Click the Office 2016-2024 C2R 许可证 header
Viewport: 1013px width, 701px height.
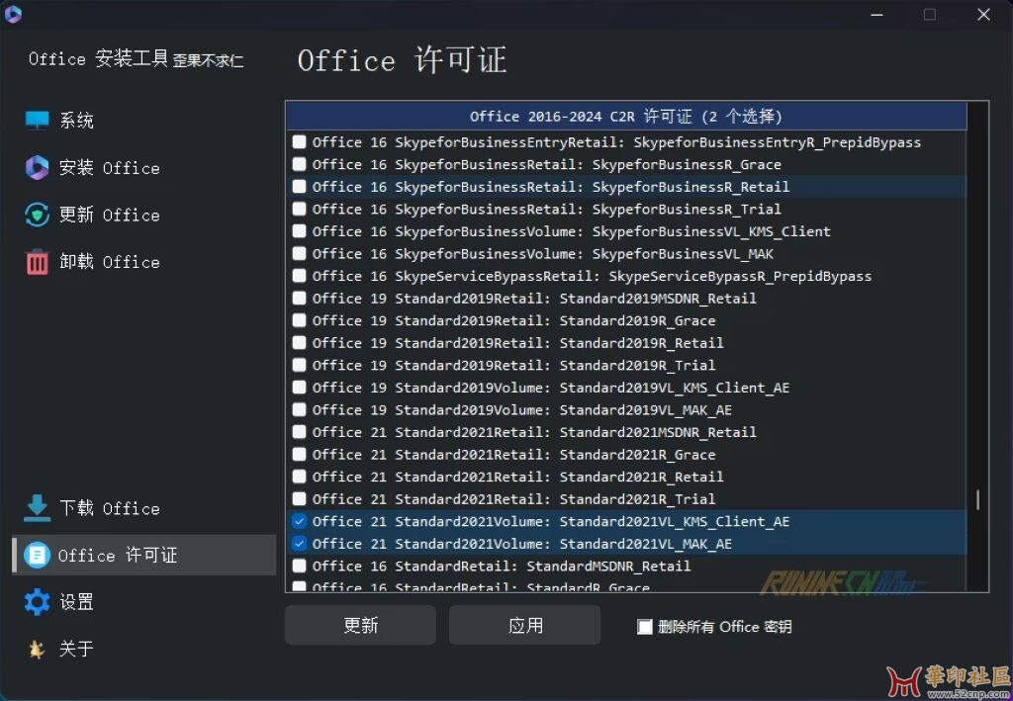[625, 117]
